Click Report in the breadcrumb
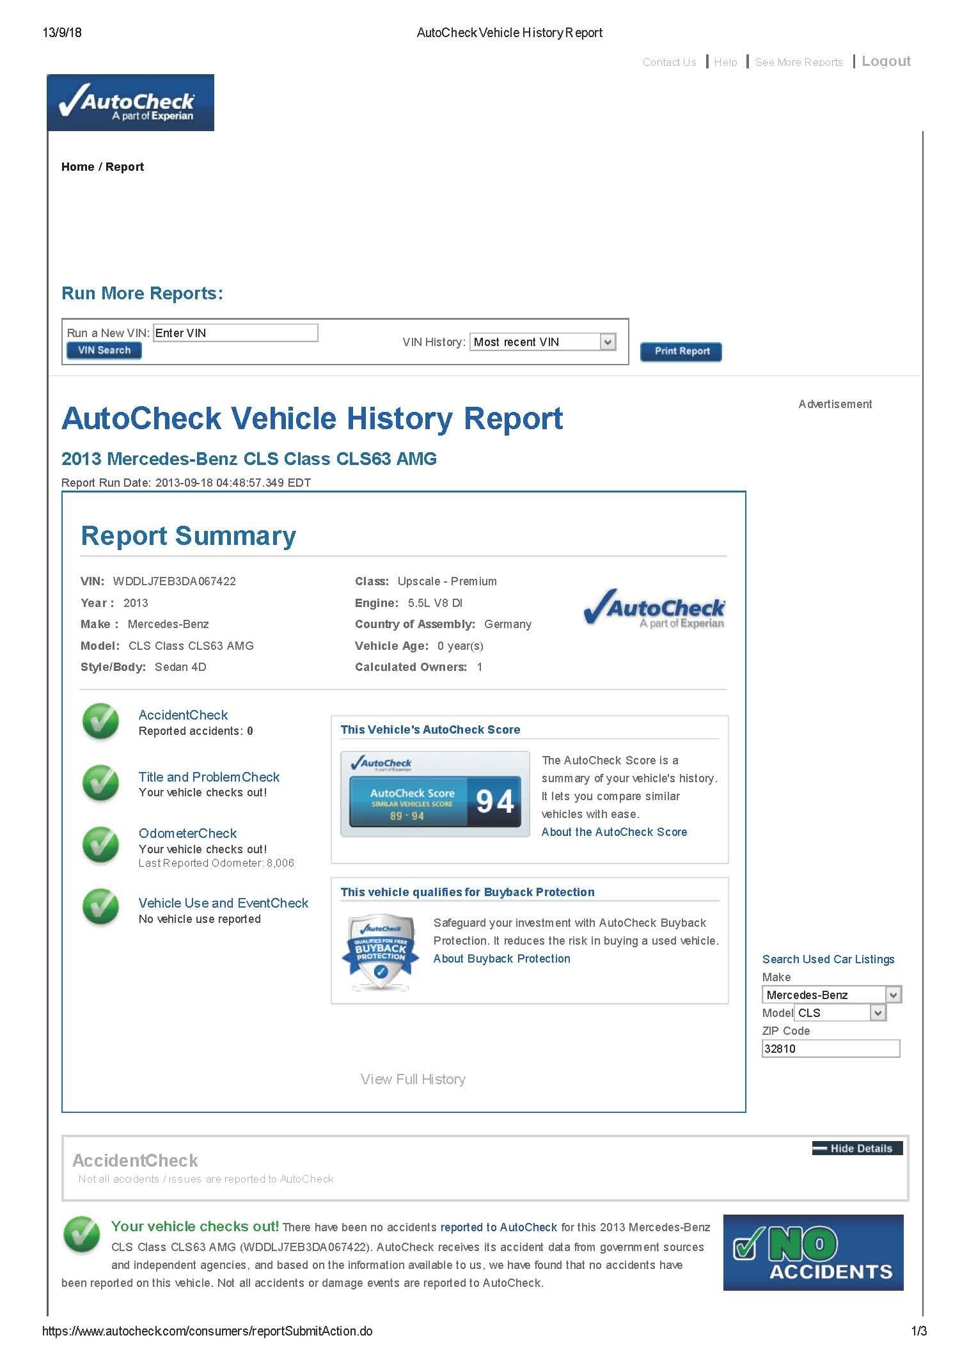 [125, 167]
